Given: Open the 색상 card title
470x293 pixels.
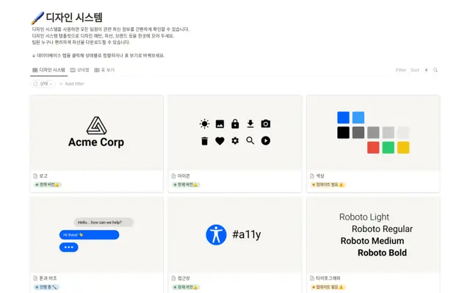Looking at the screenshot, I should 320,176.
